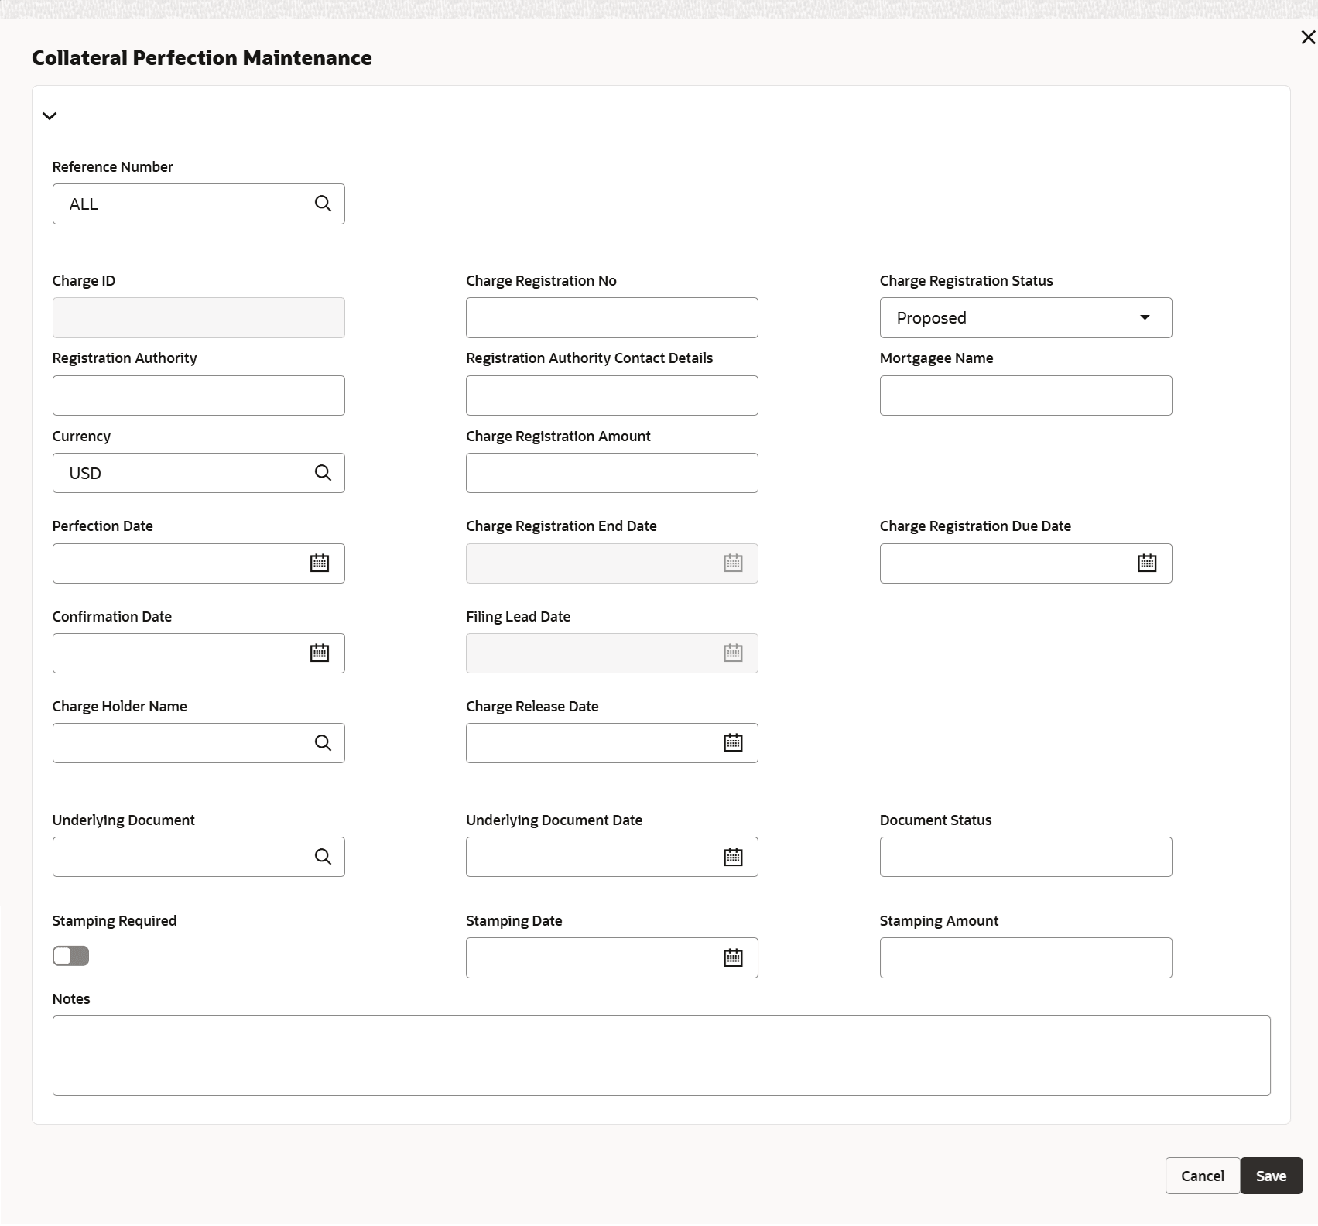Image resolution: width=1318 pixels, height=1226 pixels.
Task: Search for a Charge Holder Name
Action: [x=323, y=743]
